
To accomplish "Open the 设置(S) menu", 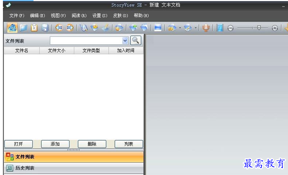I will tap(100, 16).
